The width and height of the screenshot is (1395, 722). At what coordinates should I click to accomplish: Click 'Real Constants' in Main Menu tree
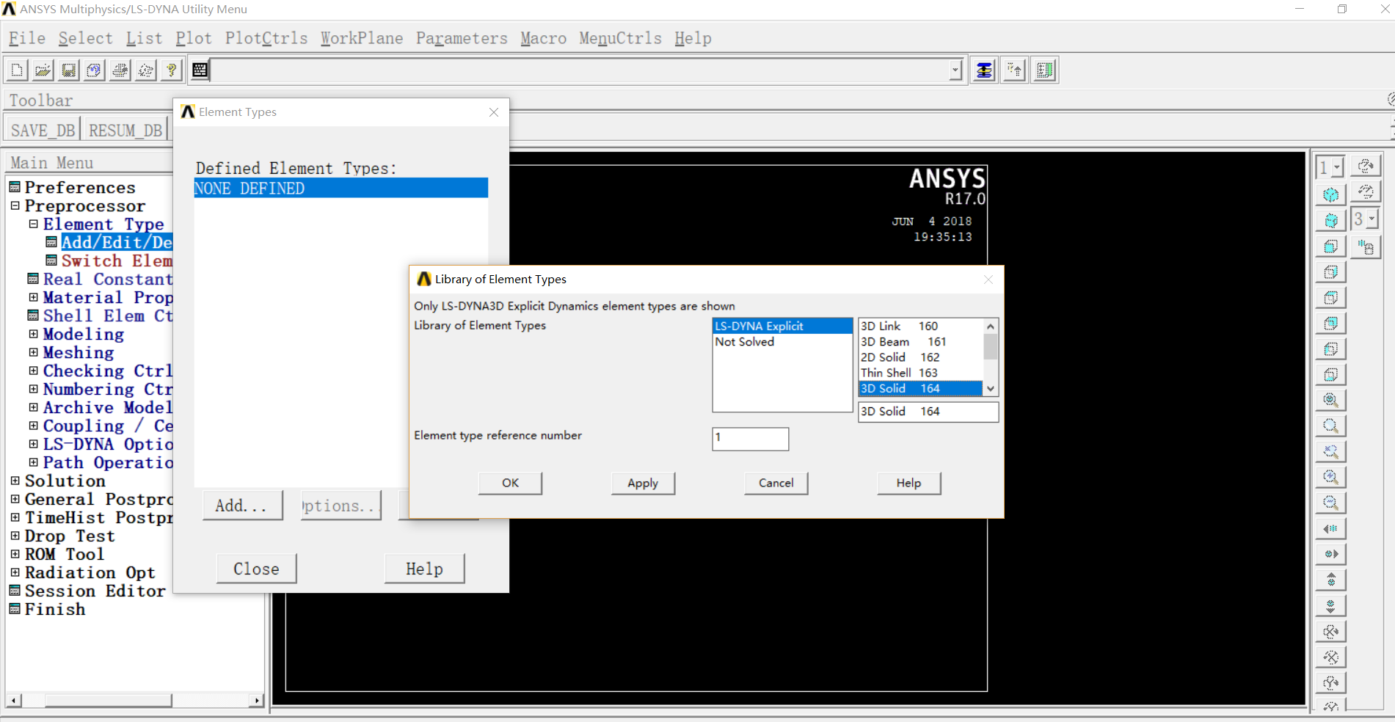[x=108, y=279]
